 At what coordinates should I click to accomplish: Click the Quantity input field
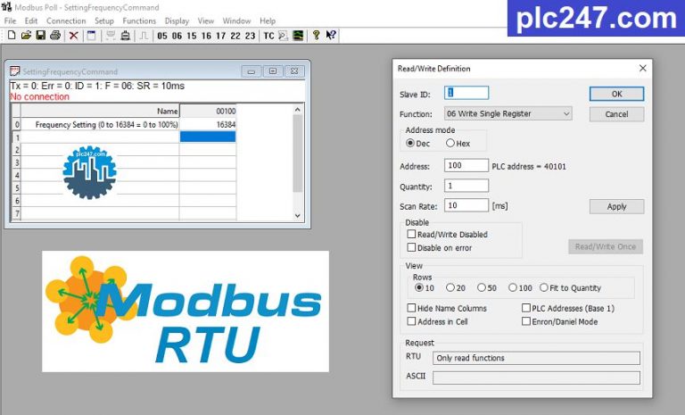tap(466, 186)
